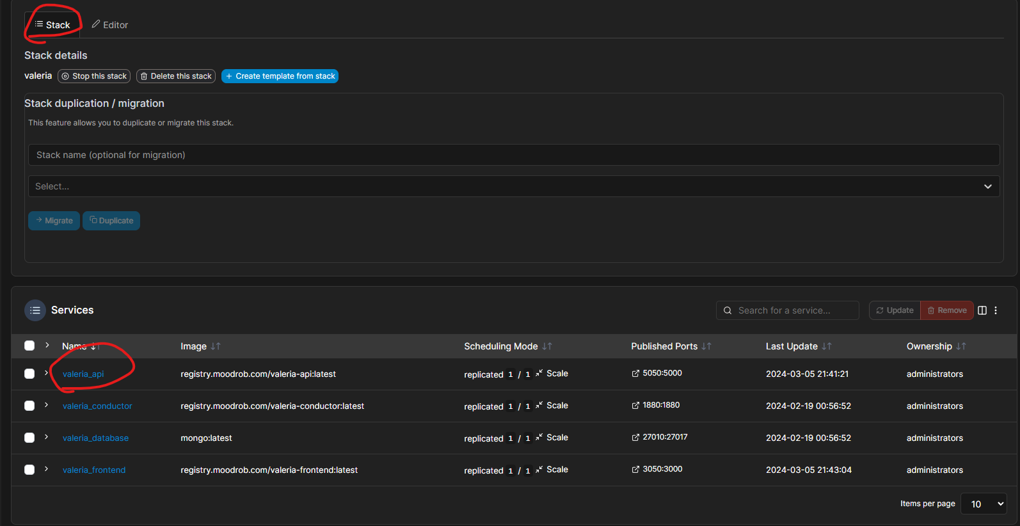Open the valeria_frontend service

point(94,470)
